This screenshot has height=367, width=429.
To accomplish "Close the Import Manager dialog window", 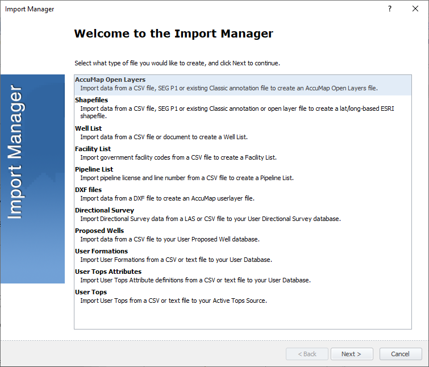I will (415, 9).
